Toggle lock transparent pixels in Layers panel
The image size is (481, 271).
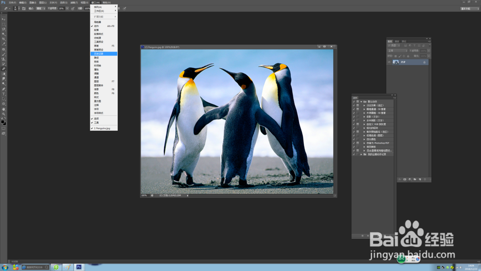tap(395, 56)
